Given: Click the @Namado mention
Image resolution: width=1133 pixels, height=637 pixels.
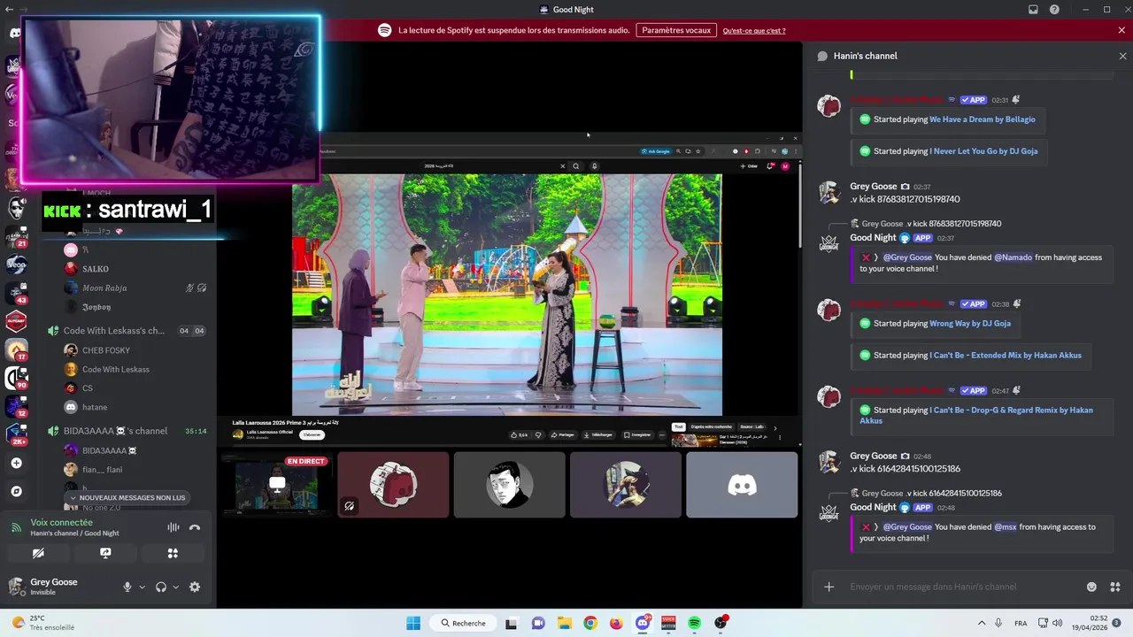Looking at the screenshot, I should pos(1013,257).
